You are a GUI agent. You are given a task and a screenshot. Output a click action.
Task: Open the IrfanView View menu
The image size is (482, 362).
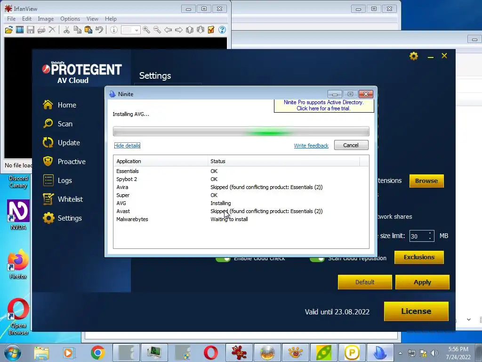tap(92, 19)
